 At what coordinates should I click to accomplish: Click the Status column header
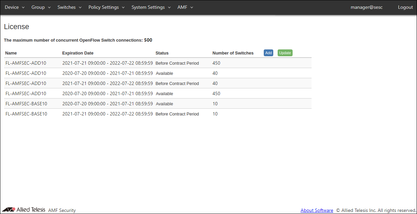point(162,53)
